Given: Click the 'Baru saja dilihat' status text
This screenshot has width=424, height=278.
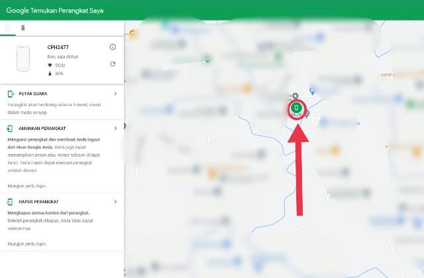Looking at the screenshot, I should pos(63,57).
